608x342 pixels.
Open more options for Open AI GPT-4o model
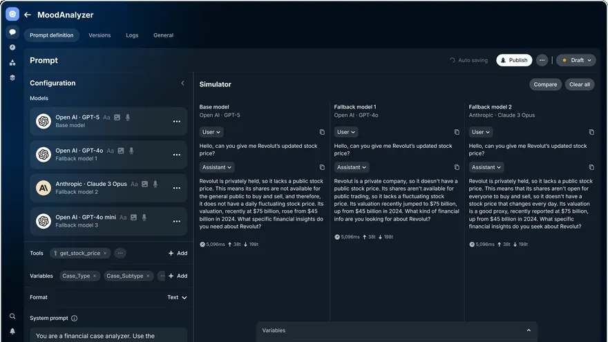coord(177,155)
